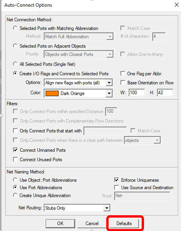Open the Net Routing Stubs Only dropdown
This screenshot has width=181, height=231.
(x=77, y=208)
